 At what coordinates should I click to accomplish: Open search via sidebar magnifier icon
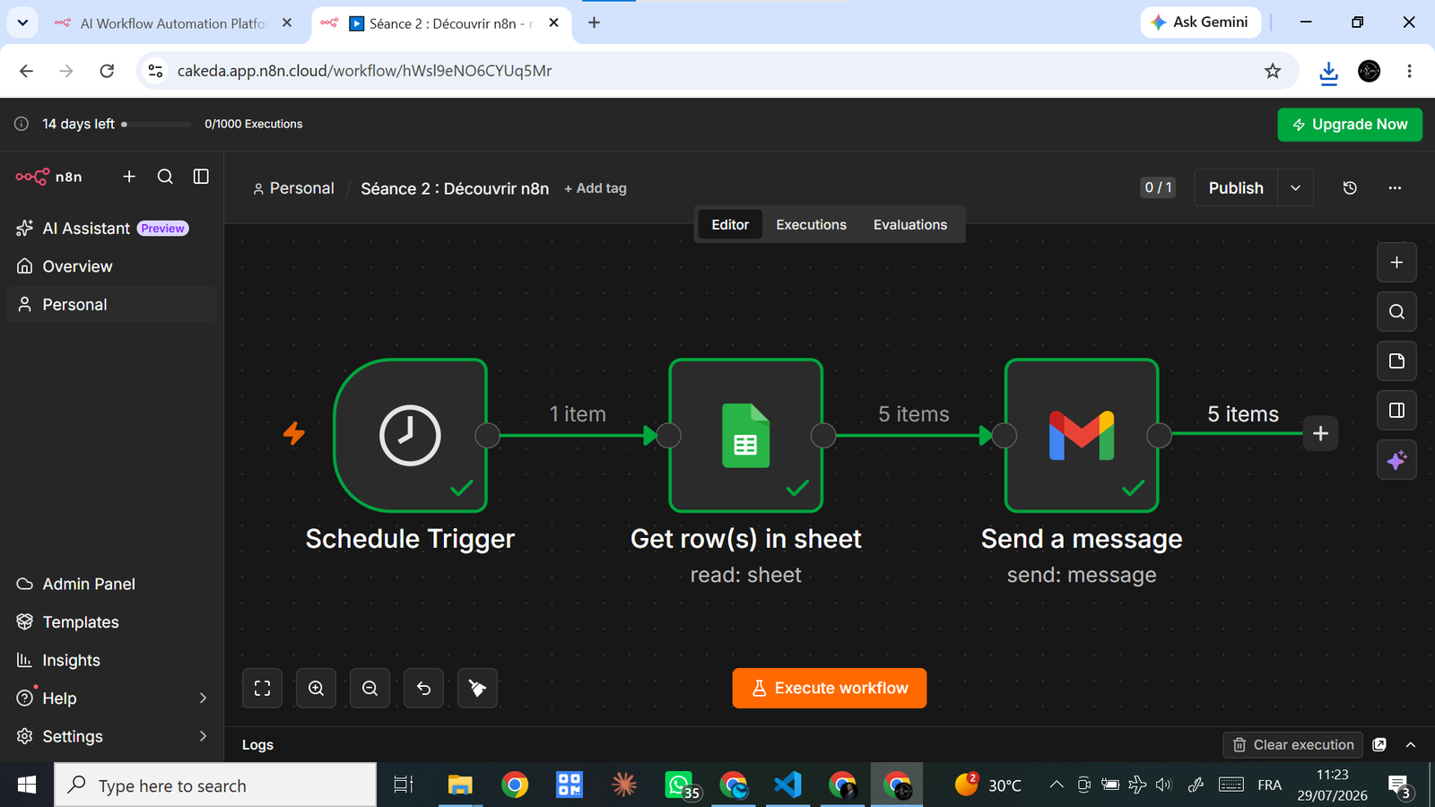click(x=165, y=177)
